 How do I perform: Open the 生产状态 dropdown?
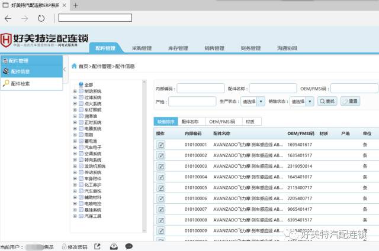[x=253, y=101]
